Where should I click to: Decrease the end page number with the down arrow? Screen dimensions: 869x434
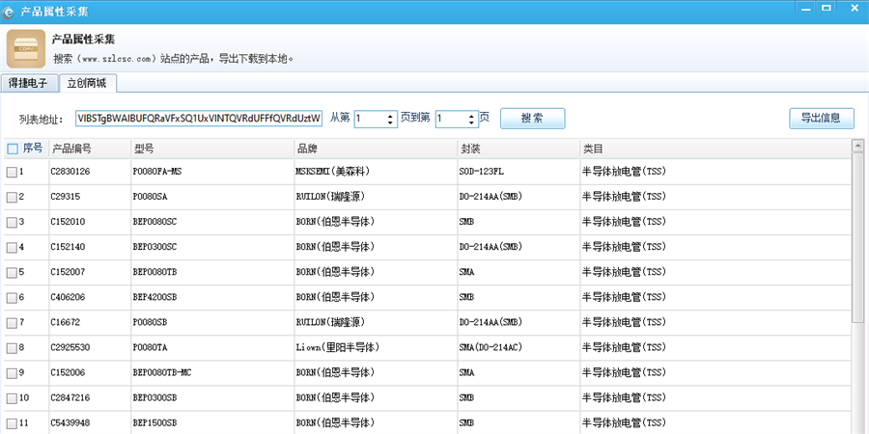point(471,122)
